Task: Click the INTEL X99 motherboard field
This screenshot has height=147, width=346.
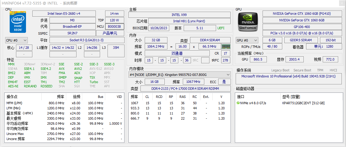Action: 179,15
